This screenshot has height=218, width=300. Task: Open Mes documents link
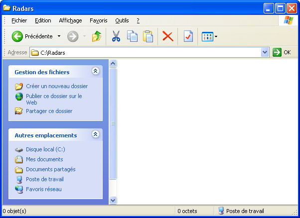tap(44, 159)
